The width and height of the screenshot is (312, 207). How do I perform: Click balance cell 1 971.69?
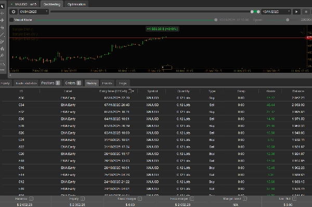click(298, 119)
